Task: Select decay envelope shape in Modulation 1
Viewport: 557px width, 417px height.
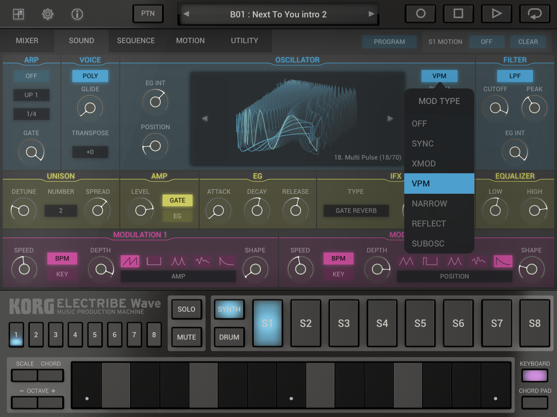Action: click(226, 261)
